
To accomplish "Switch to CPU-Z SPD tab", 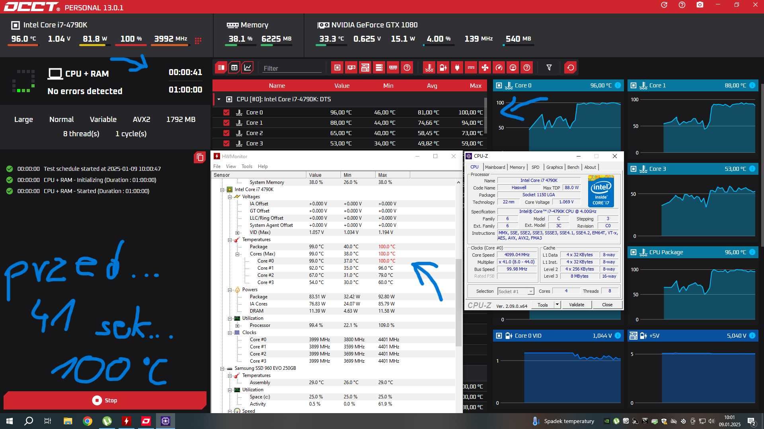I will (x=536, y=167).
